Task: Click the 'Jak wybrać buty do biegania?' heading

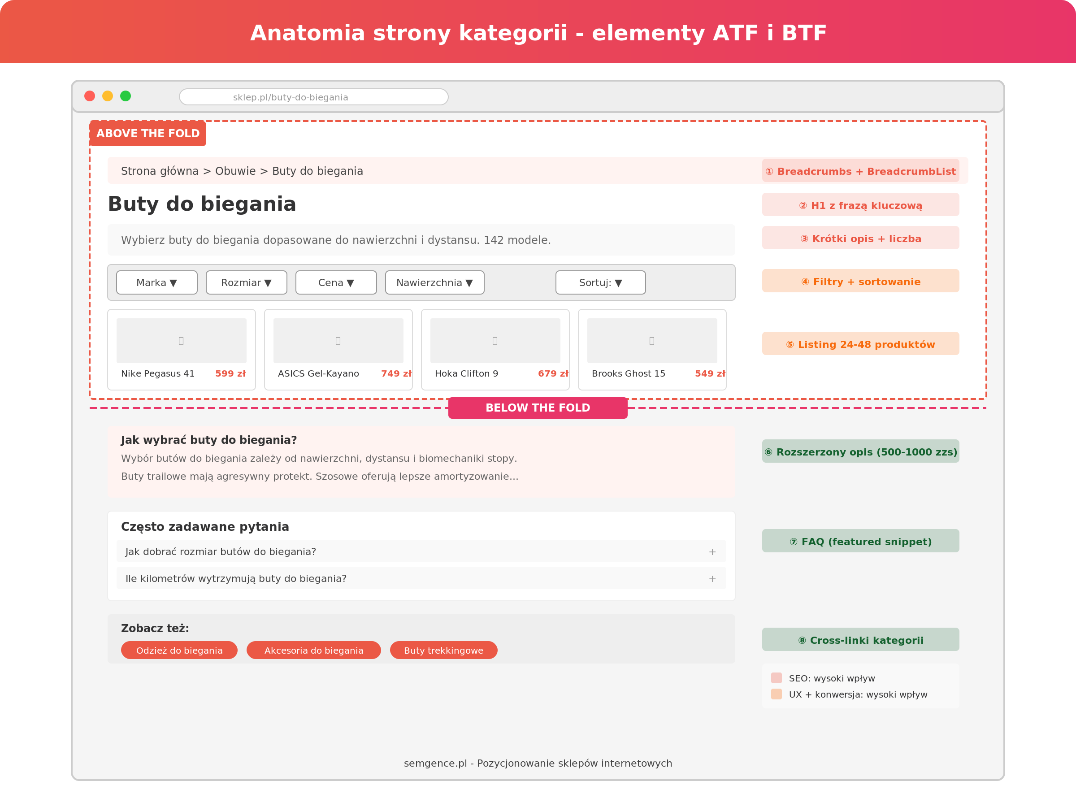Action: pyautogui.click(x=208, y=440)
